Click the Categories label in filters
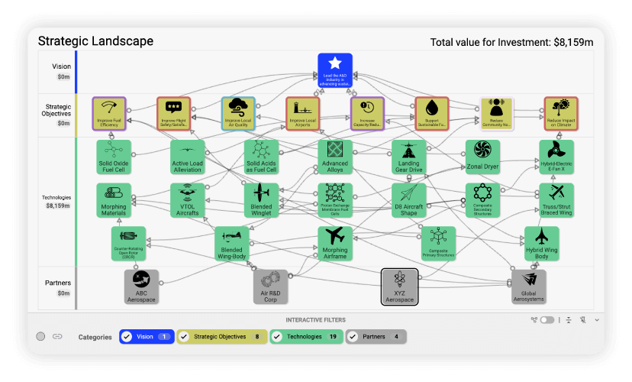Viewport: 632px width, 382px height. [x=95, y=337]
